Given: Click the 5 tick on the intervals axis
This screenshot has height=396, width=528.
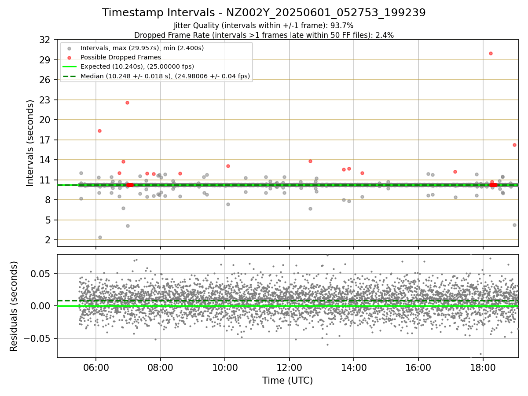Looking at the screenshot, I should [x=47, y=220].
